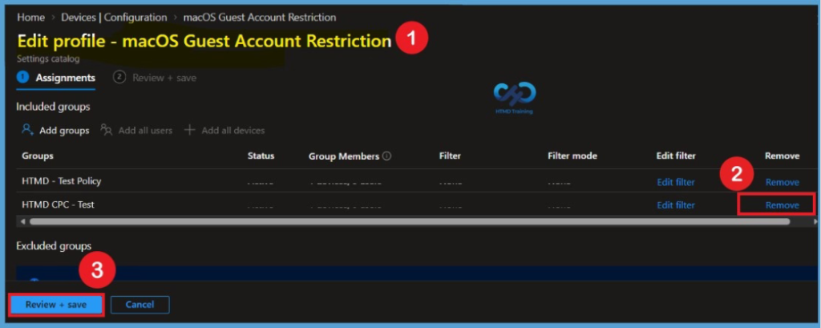821x328 pixels.
Task: Edit filter for HTMD - Test Policy
Action: tap(676, 182)
